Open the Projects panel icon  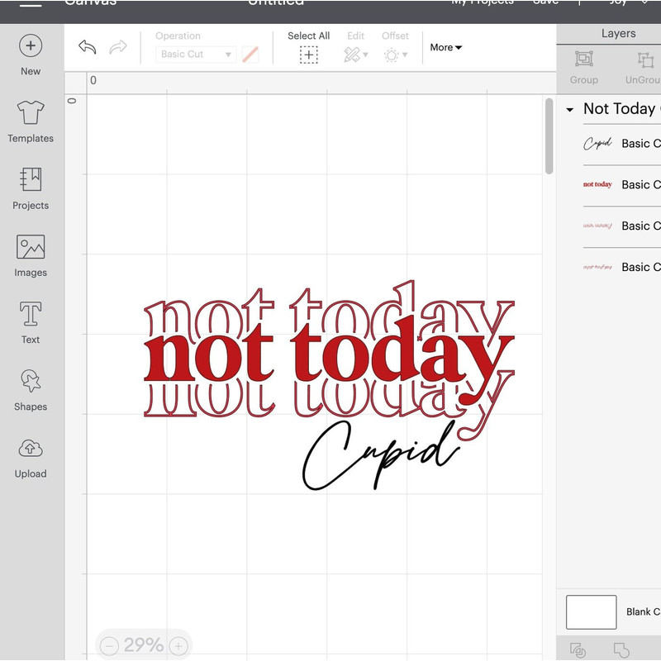coord(31,180)
